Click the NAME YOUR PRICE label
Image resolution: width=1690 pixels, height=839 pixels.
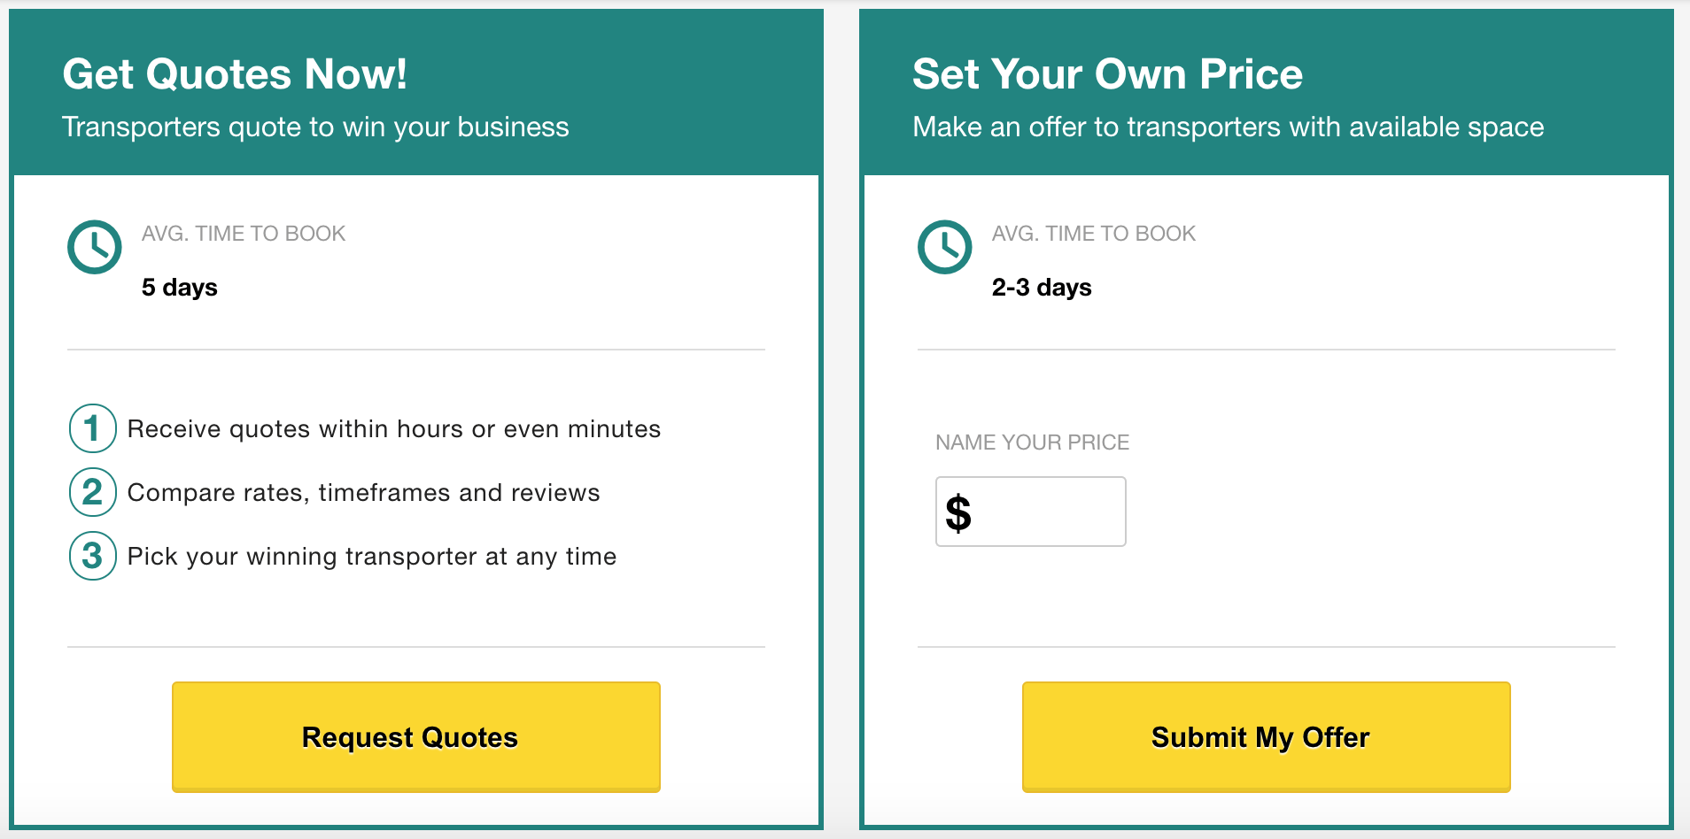point(1033,443)
